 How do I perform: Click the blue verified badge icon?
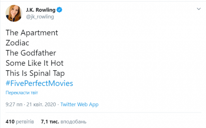point(59,10)
